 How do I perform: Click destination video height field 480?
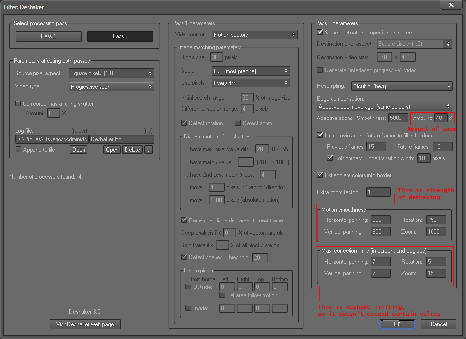point(408,57)
